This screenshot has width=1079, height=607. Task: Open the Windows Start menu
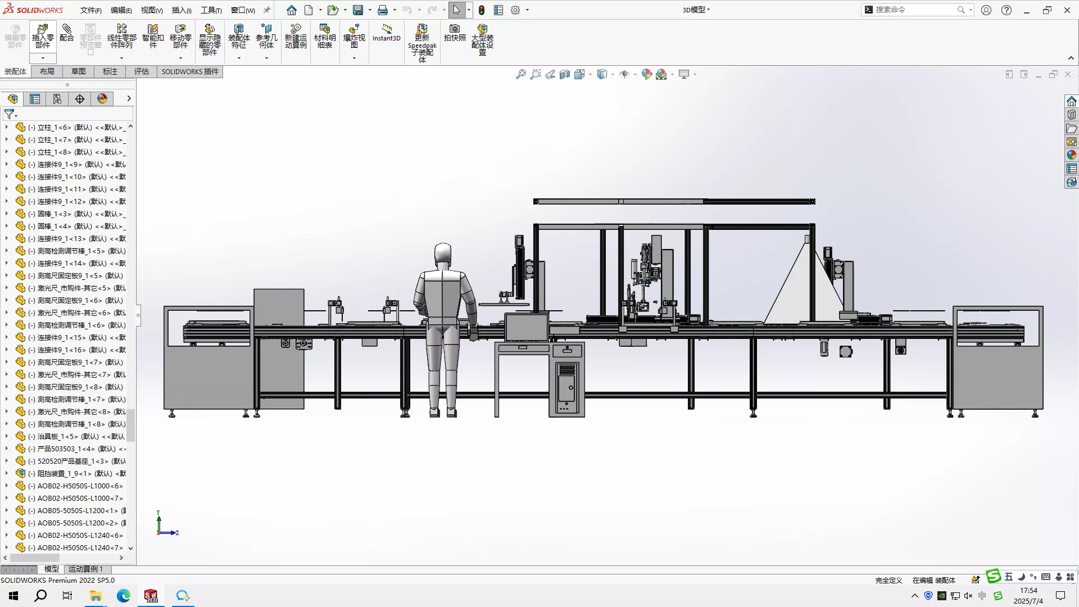point(13,596)
